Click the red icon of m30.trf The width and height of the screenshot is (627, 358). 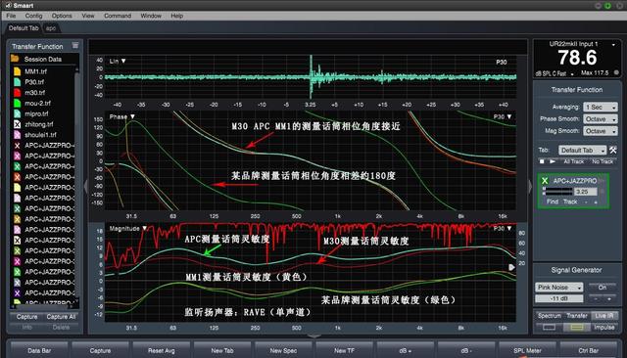coord(18,93)
